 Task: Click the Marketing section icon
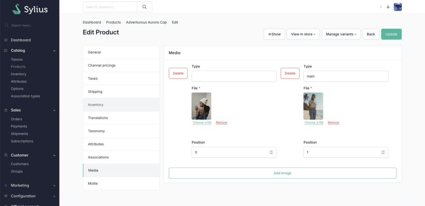(x=6, y=186)
